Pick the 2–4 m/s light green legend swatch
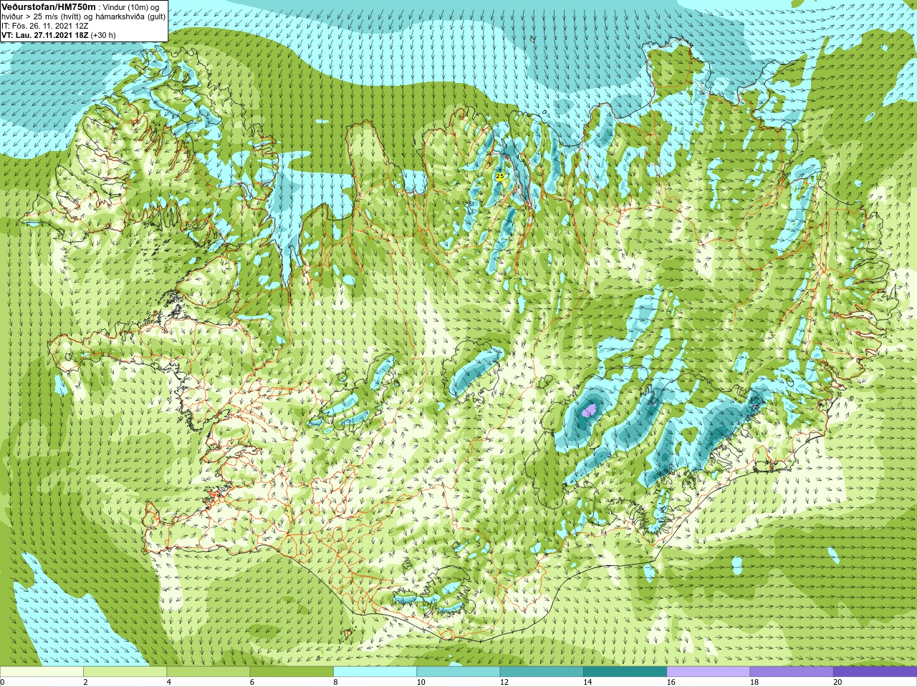The image size is (917, 687). [x=125, y=672]
